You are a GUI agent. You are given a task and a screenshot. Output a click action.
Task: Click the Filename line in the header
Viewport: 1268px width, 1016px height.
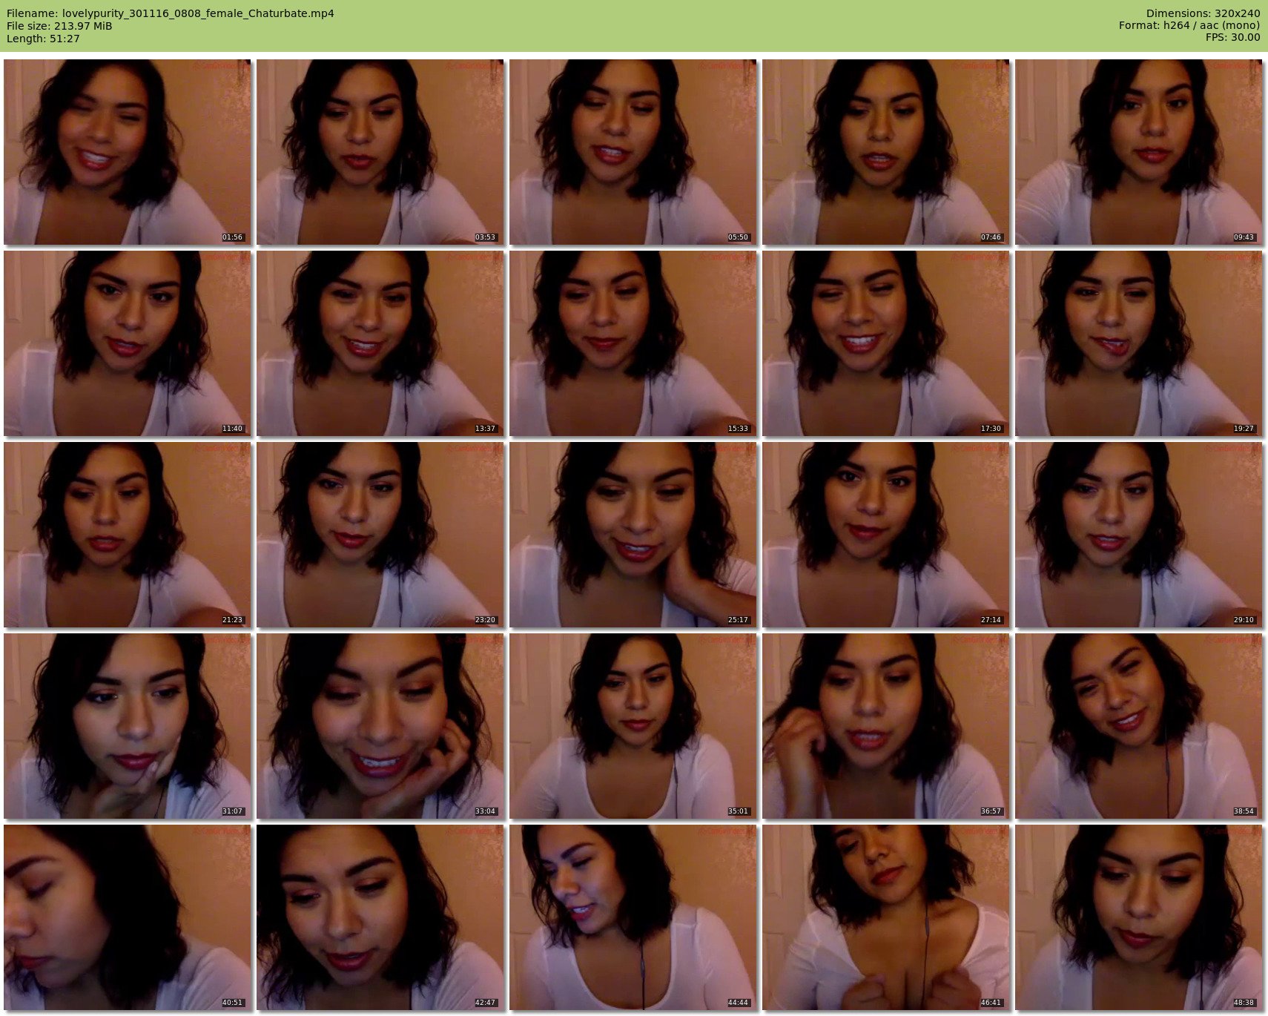tap(171, 13)
